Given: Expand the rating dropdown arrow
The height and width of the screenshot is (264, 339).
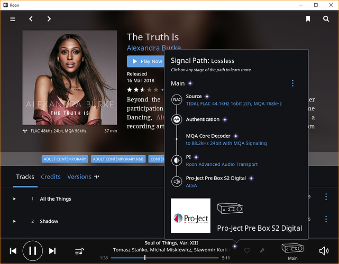Looking at the screenshot, I should tap(162, 90).
